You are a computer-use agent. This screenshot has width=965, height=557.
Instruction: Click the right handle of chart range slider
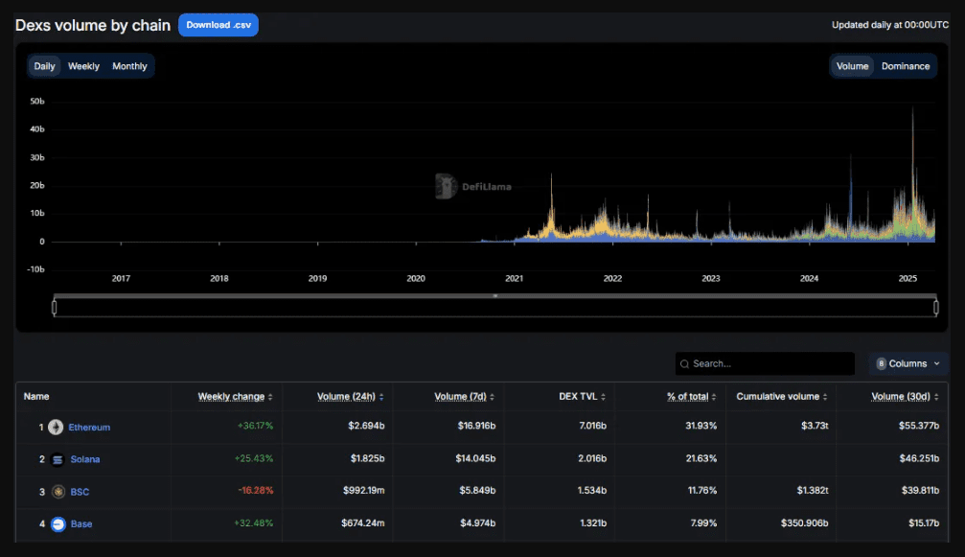pyautogui.click(x=936, y=307)
